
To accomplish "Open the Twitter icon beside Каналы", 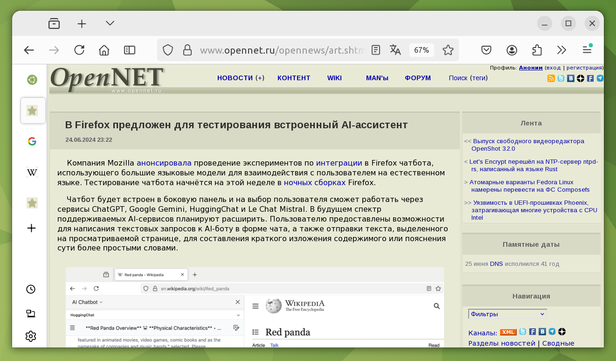I will (x=523, y=332).
